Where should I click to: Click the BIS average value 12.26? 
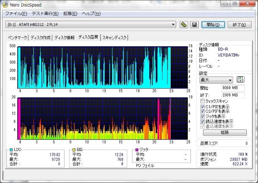tap(119, 154)
